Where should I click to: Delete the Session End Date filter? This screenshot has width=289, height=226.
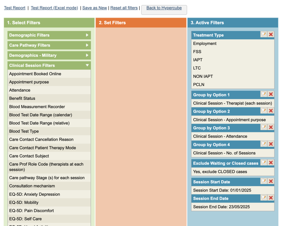pos(271,198)
